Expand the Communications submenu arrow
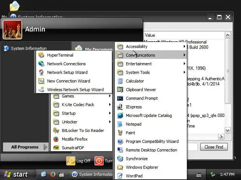This screenshot has height=180, width=241. click(184, 55)
